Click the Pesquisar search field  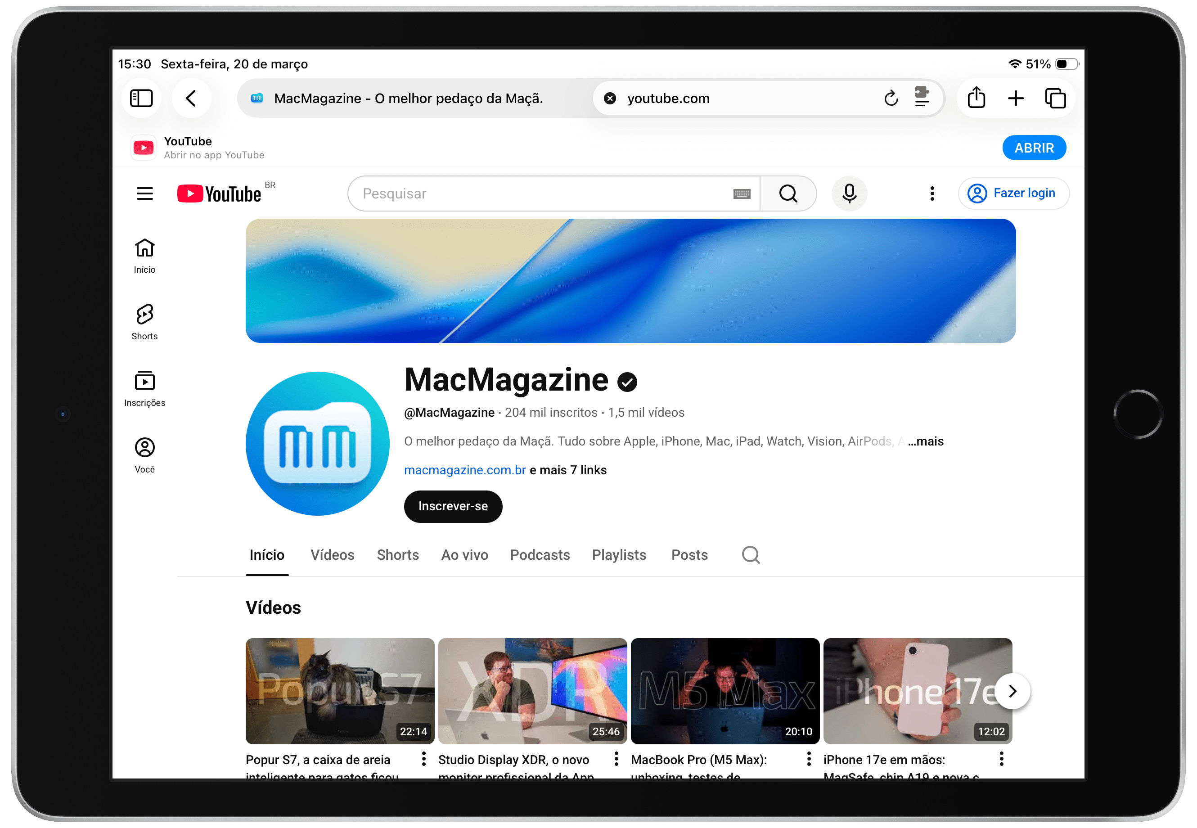coord(540,193)
